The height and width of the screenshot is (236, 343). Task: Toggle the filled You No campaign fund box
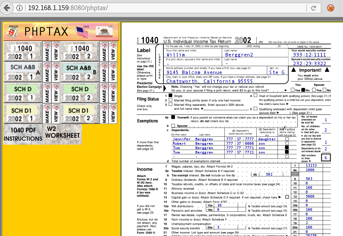[x=303, y=90]
